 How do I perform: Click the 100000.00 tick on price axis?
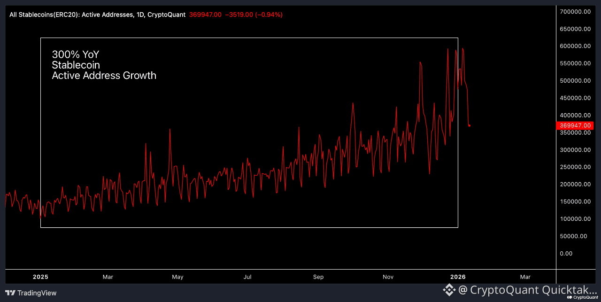pyautogui.click(x=576, y=219)
